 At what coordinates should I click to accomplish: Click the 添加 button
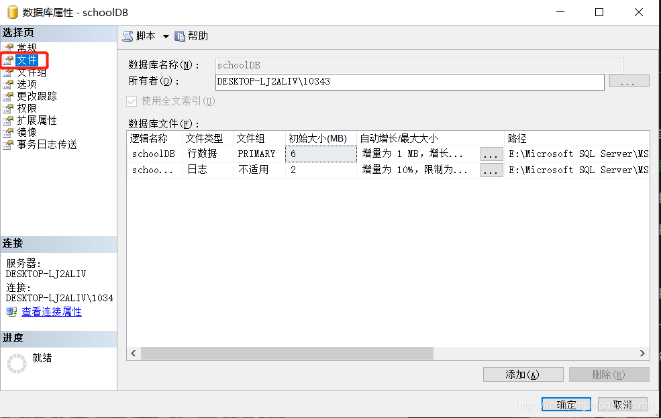(523, 374)
